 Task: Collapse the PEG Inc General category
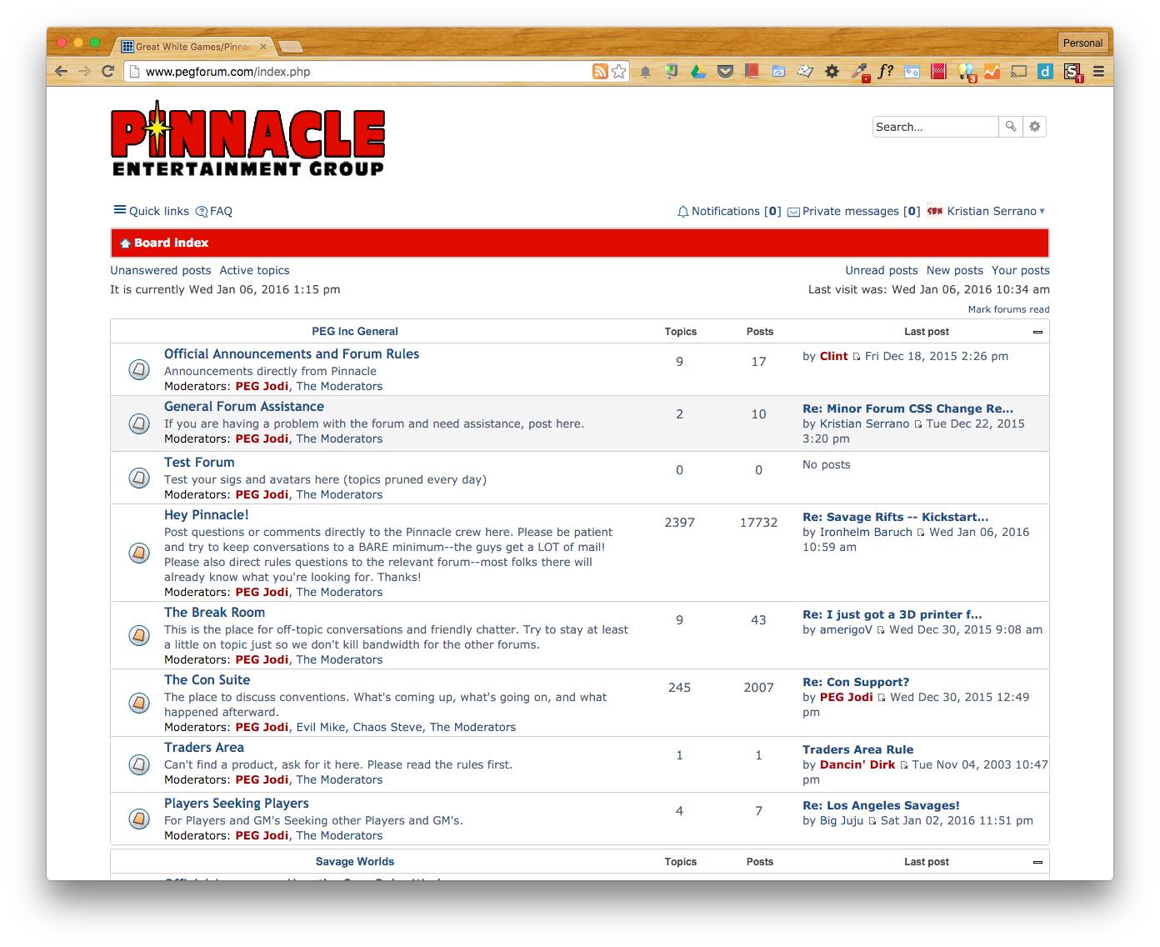[x=1037, y=331]
